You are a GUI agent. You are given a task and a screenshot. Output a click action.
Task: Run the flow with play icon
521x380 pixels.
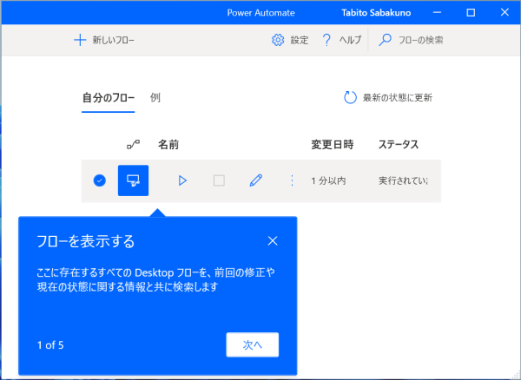coord(182,180)
